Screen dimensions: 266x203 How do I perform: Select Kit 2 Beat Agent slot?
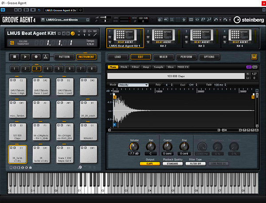(163, 38)
